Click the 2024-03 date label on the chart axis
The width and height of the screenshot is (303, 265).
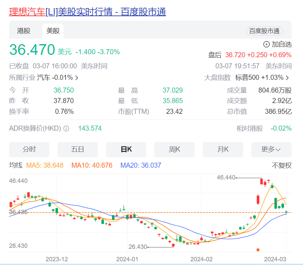(x=275, y=259)
